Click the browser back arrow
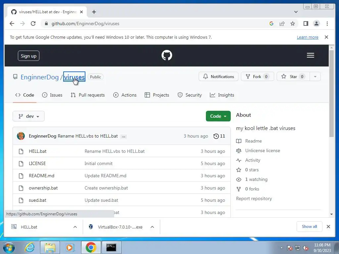The image size is (339, 254). (x=12, y=23)
